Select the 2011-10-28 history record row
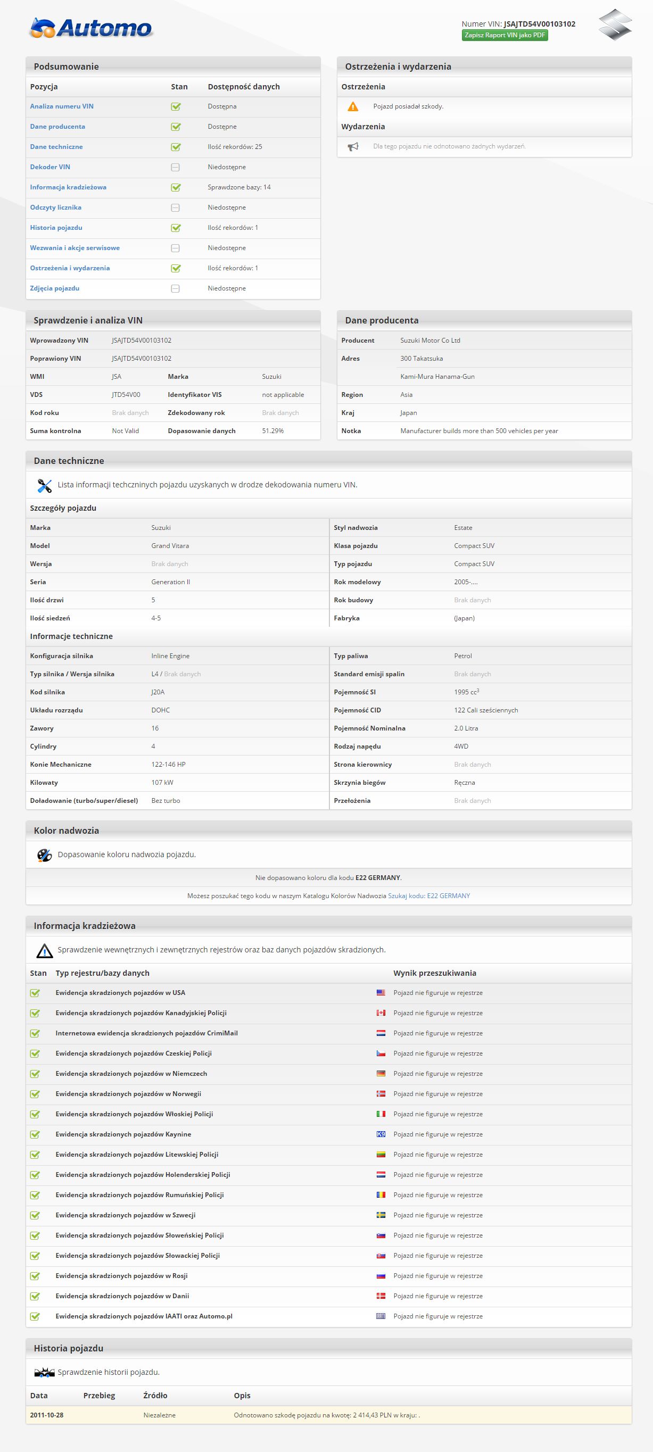Screen dimensions: 653x1452 (x=328, y=1415)
